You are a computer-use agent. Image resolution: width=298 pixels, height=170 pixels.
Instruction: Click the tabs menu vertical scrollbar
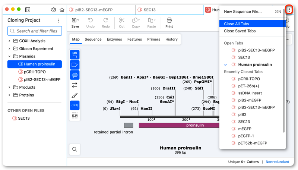[284, 71]
